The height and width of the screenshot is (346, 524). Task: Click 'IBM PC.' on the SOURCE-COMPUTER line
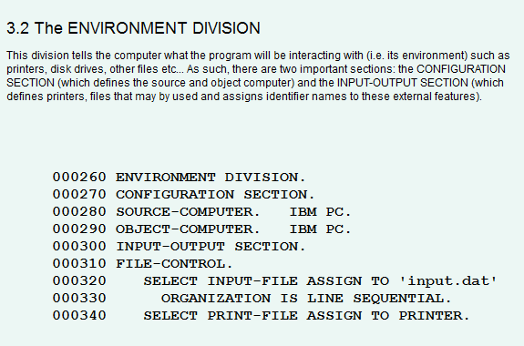tap(320, 212)
